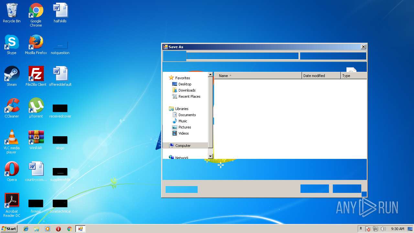Select Recent Places under Favorites

pos(186,96)
